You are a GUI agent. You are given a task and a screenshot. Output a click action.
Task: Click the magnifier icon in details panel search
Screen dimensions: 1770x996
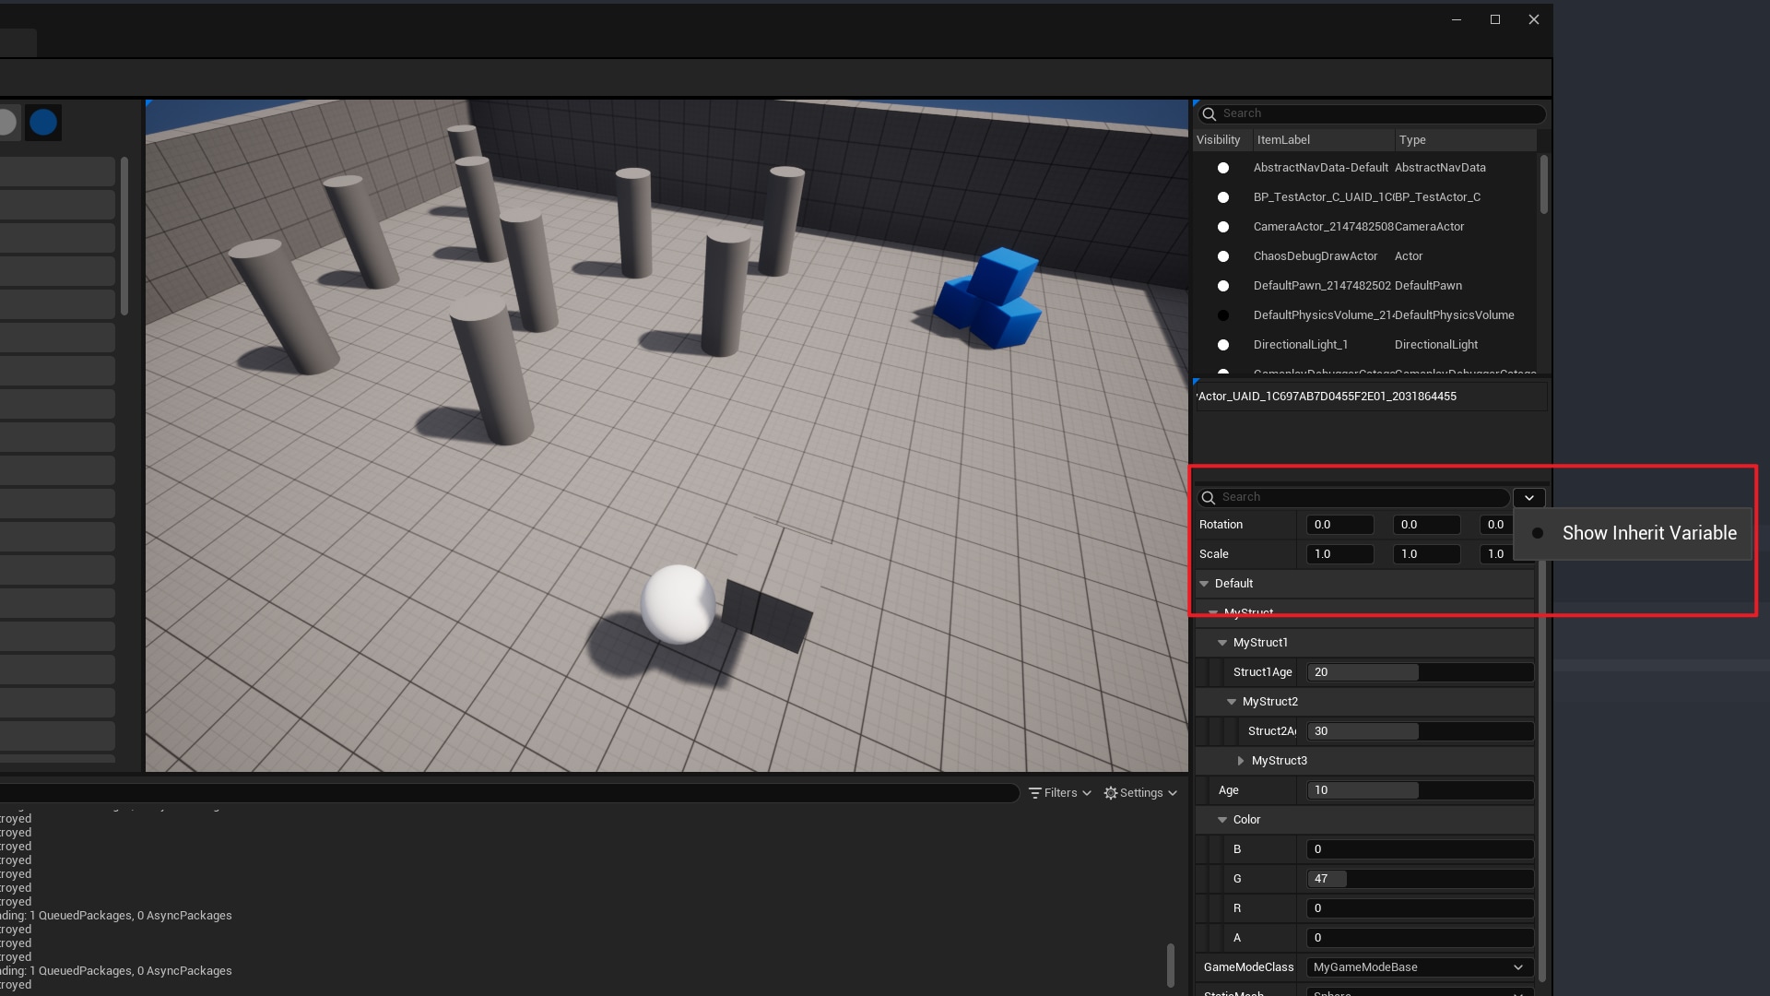[1209, 497]
